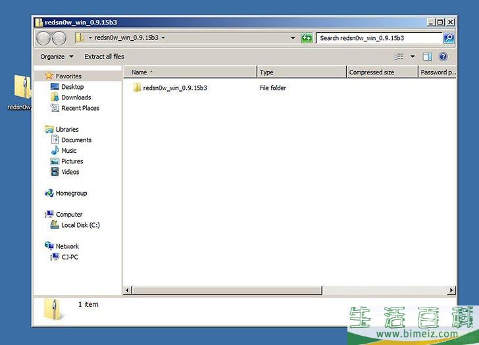Click the Local Disk (C:) drive icon
Screen dimensions: 479x345
[x=55, y=225]
